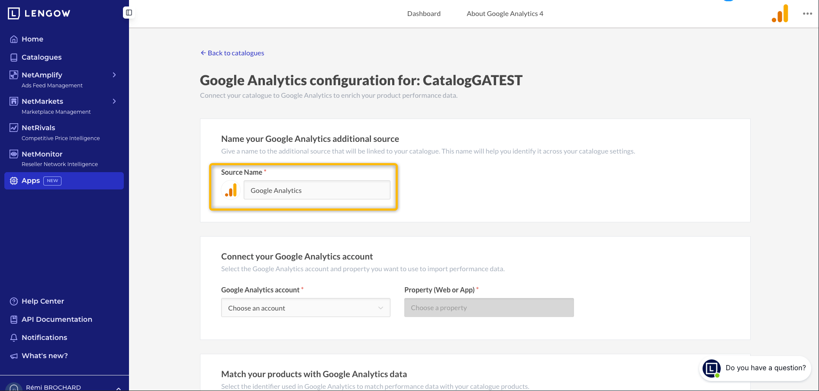Collapse the sidebar using the panel toggle icon
The height and width of the screenshot is (391, 819).
tap(129, 13)
